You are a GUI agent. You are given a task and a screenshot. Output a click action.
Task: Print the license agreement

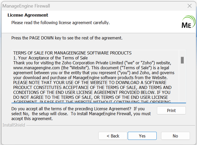point(171,111)
